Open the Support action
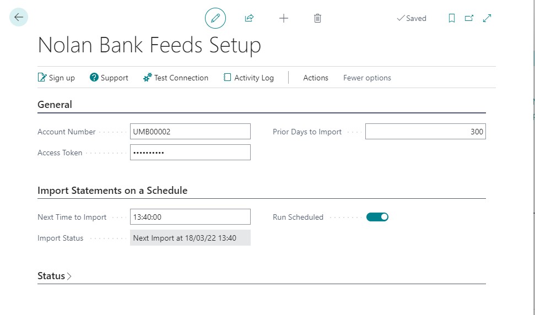The image size is (535, 315). (x=109, y=78)
